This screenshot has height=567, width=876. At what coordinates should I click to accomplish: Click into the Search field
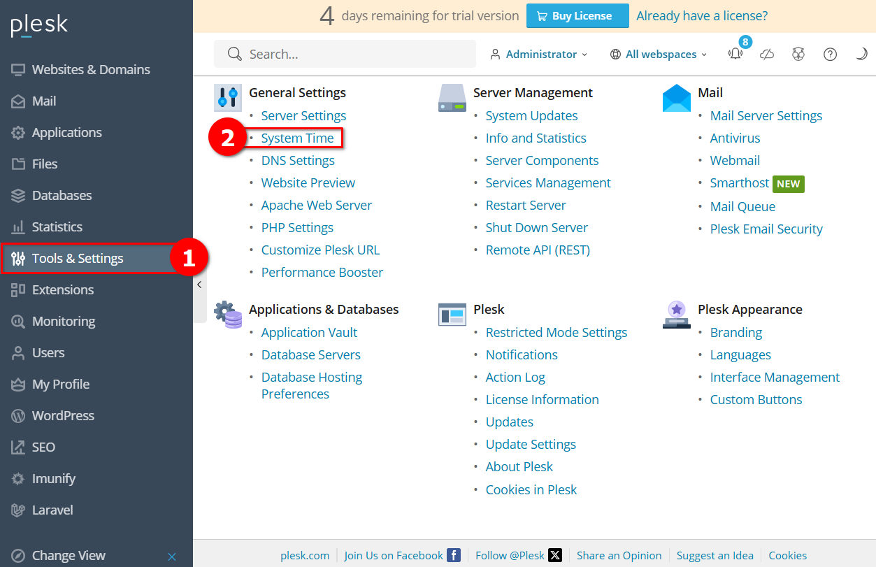[x=345, y=54]
